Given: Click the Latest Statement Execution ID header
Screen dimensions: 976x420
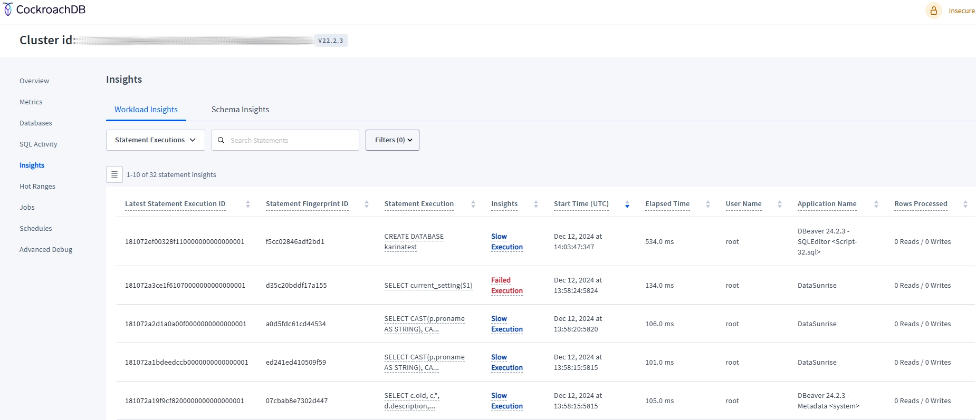Looking at the screenshot, I should tap(175, 204).
